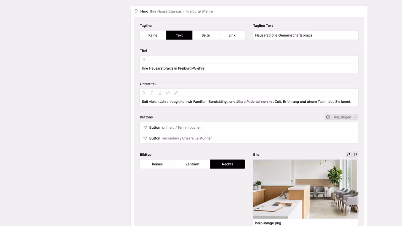Click into Titel text field
Screen dimensions: 402x226
point(249,68)
